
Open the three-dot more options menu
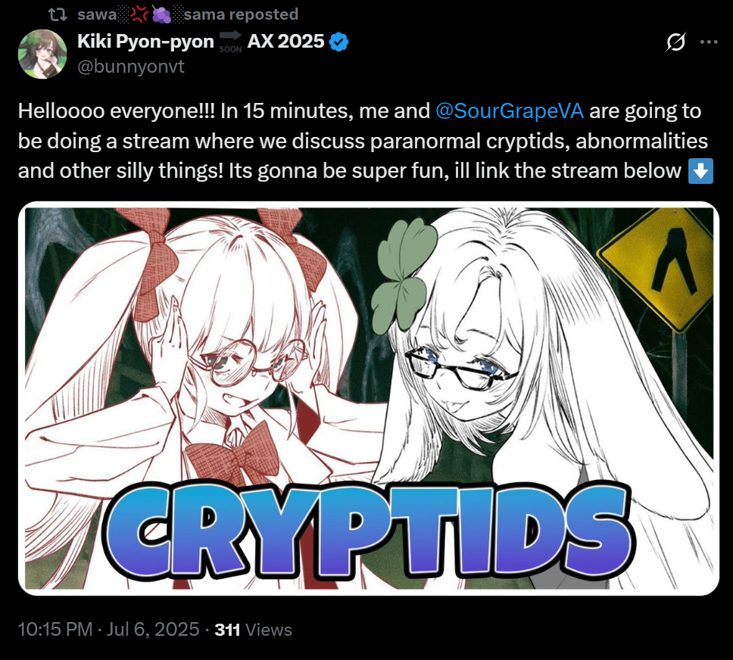click(709, 42)
